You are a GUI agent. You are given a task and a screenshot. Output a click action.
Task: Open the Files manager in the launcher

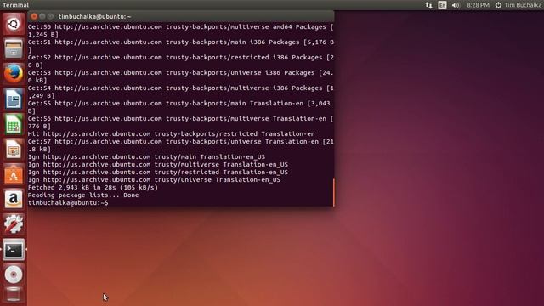tap(14, 48)
